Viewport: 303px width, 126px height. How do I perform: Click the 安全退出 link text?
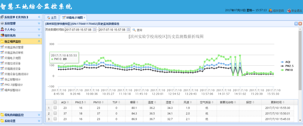point(297,11)
